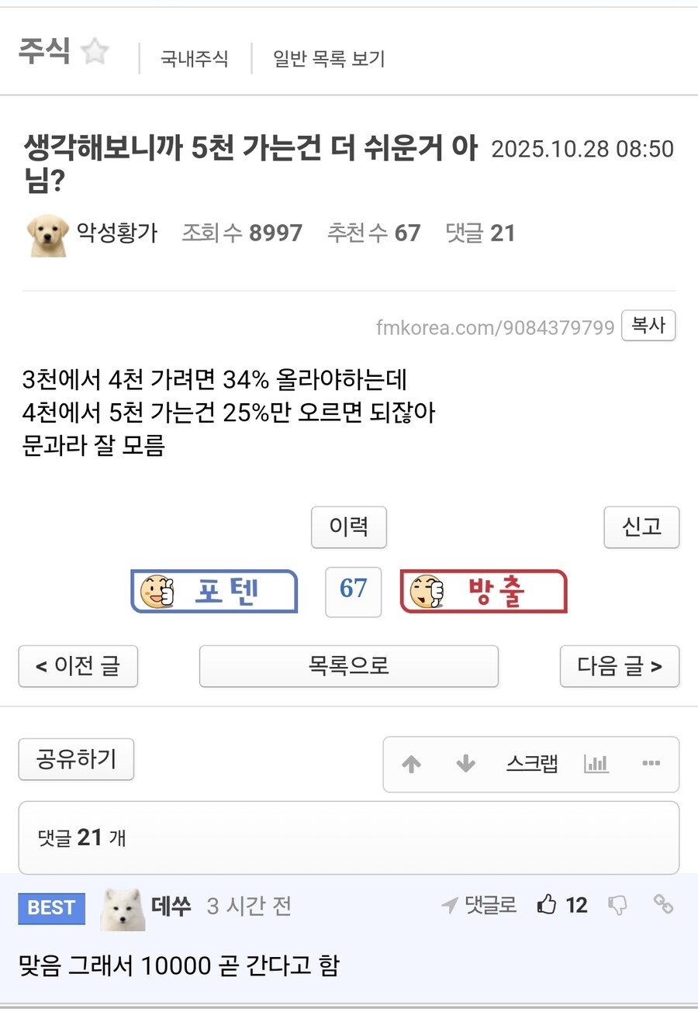
Task: Open the post statistics chart icon
Action: pos(596,764)
